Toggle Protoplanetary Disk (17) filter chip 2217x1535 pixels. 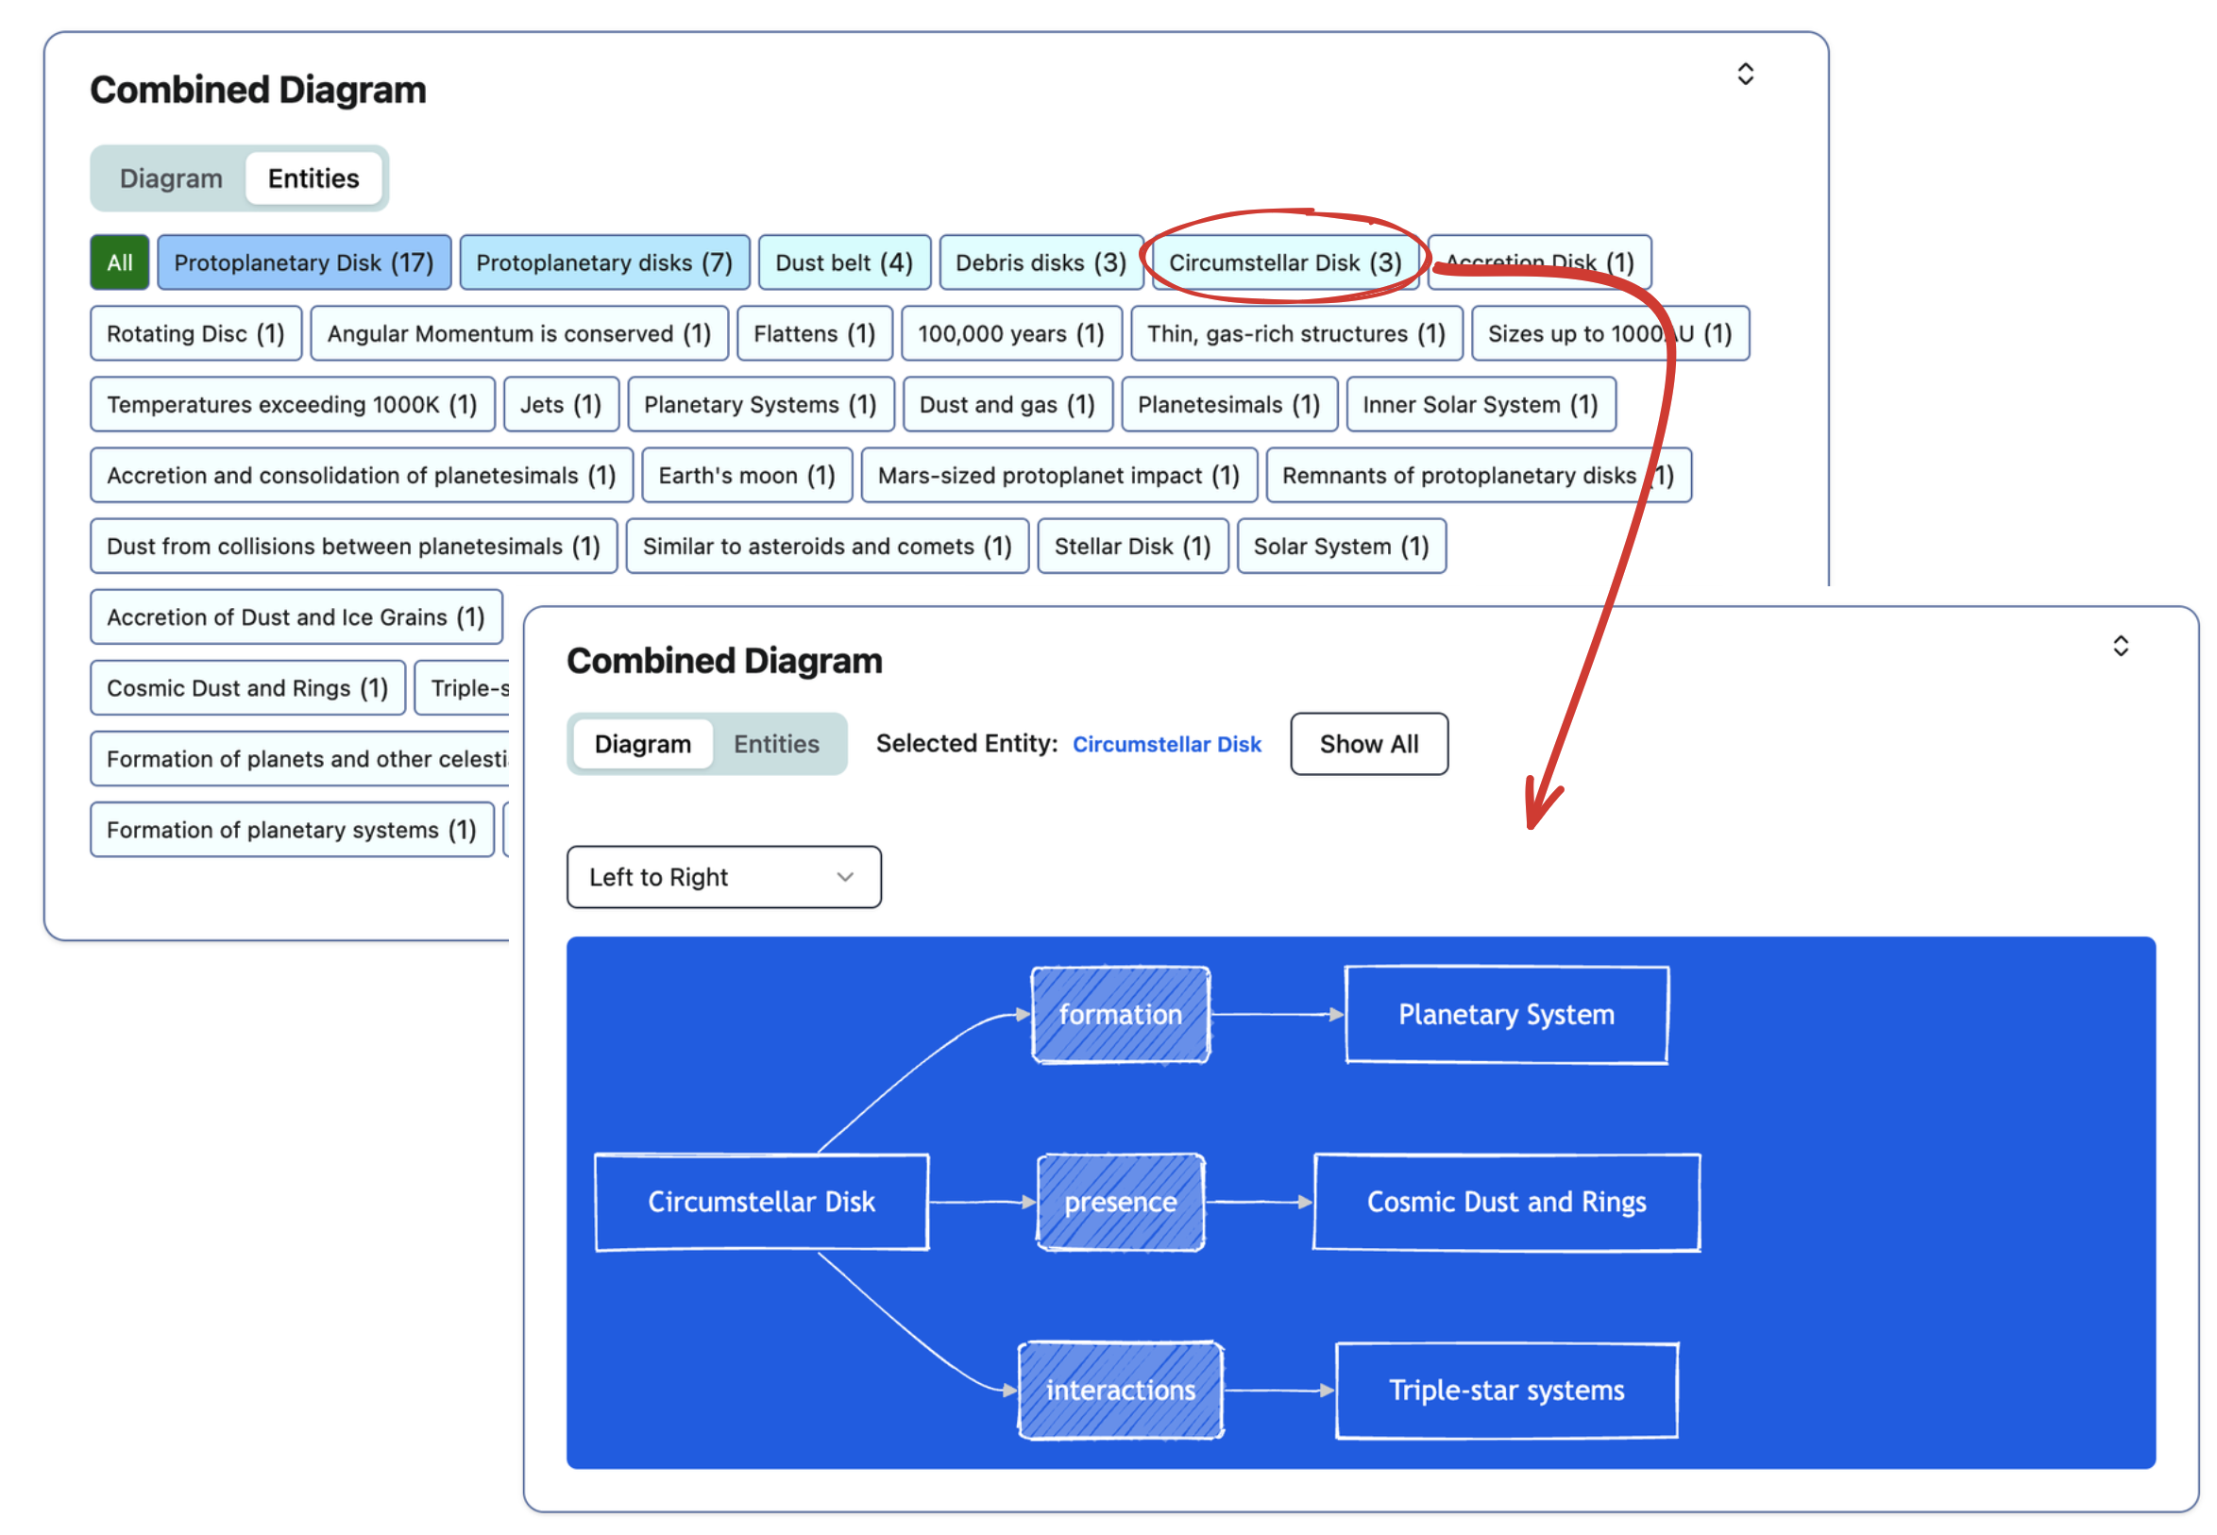click(x=303, y=262)
